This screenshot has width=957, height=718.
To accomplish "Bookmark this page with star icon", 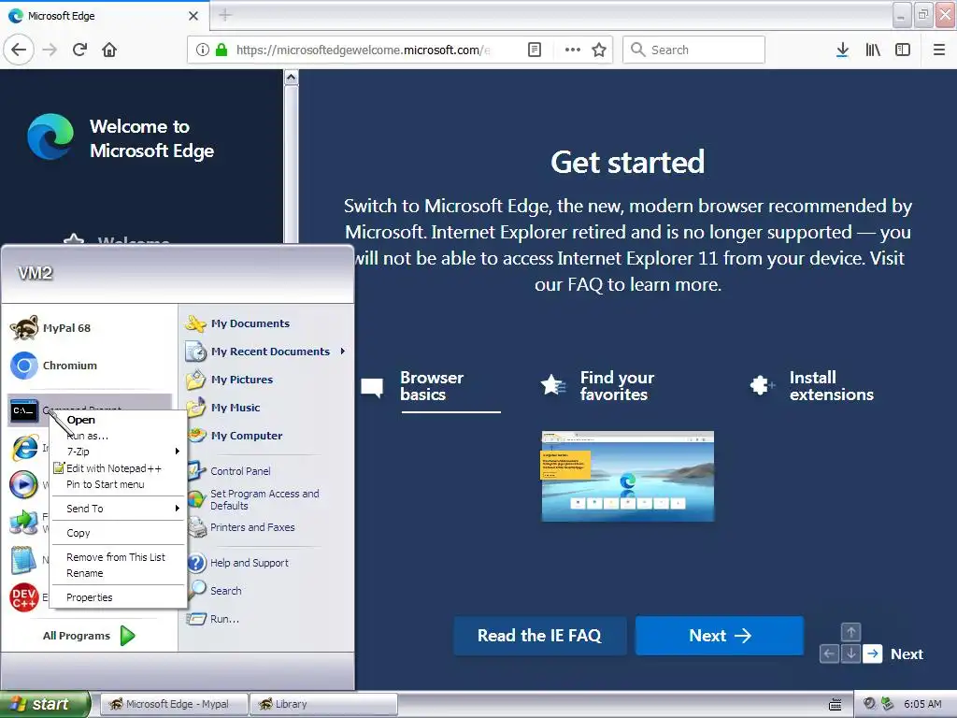I will pos(599,50).
